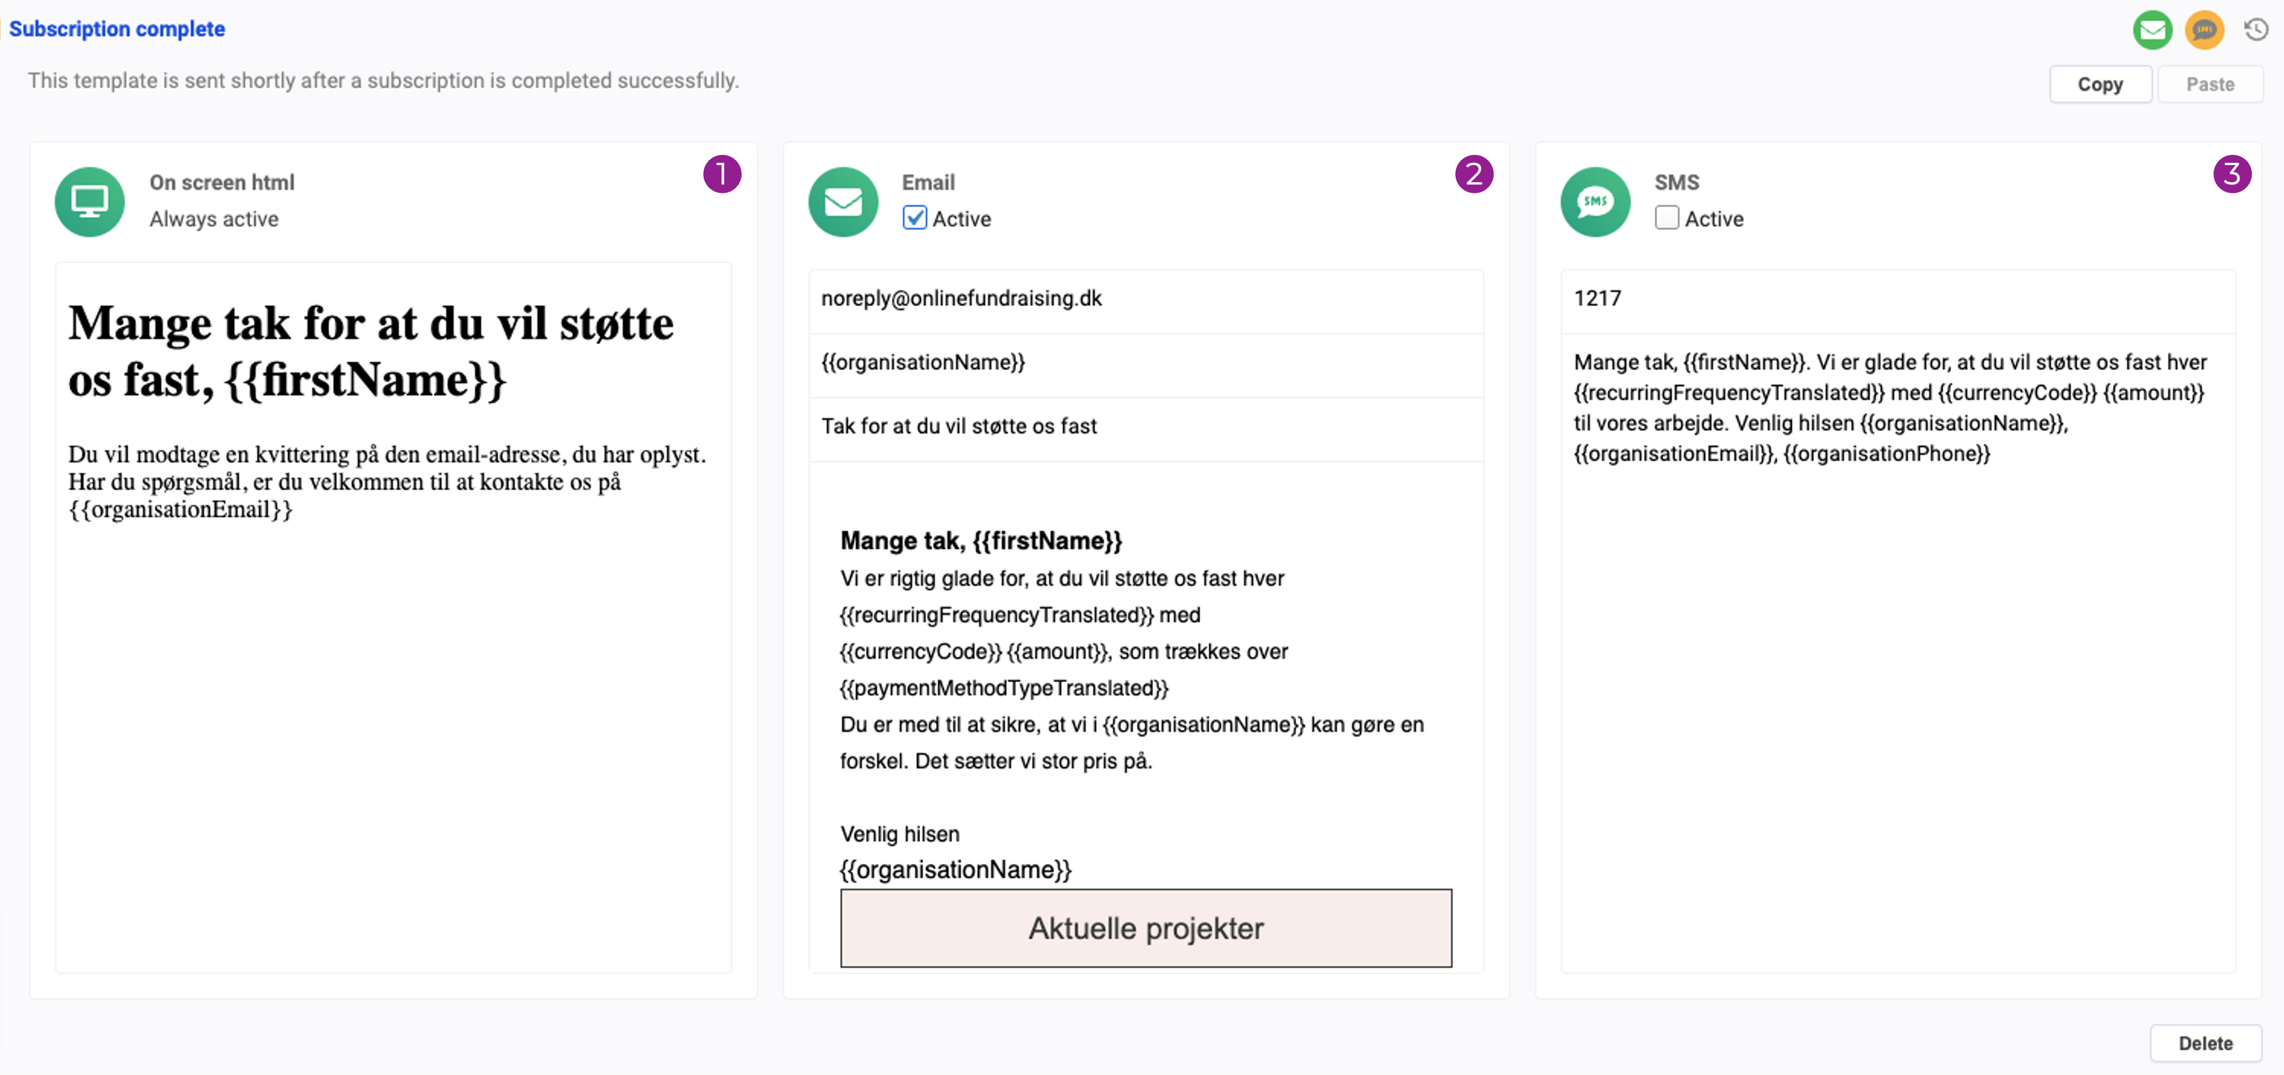The width and height of the screenshot is (2284, 1075).
Task: Click the Email envelope circle icon
Action: [x=842, y=201]
